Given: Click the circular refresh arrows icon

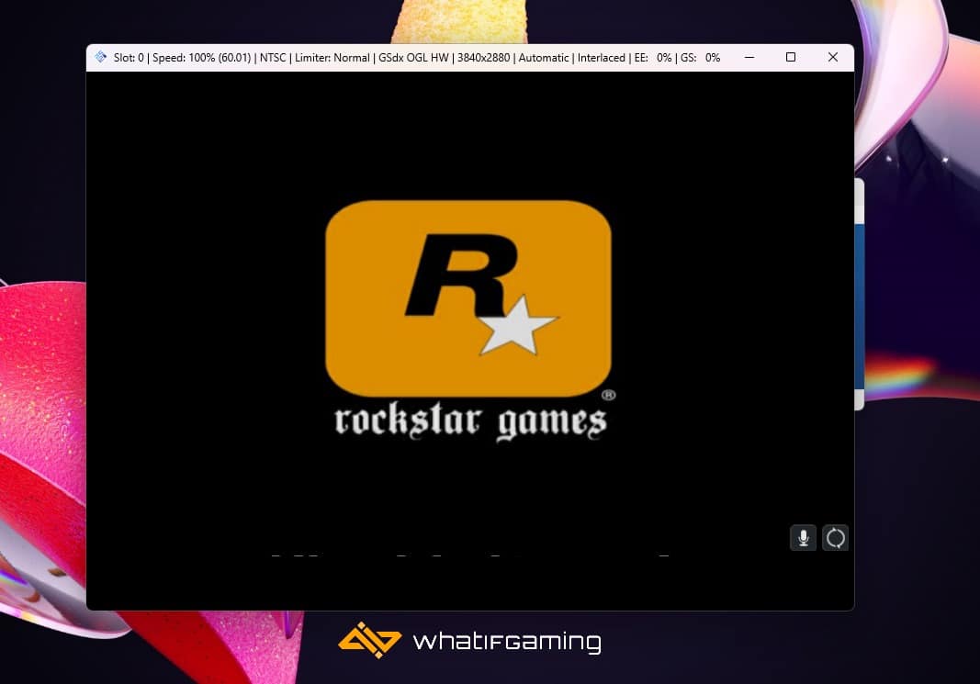Looking at the screenshot, I should click(x=836, y=538).
